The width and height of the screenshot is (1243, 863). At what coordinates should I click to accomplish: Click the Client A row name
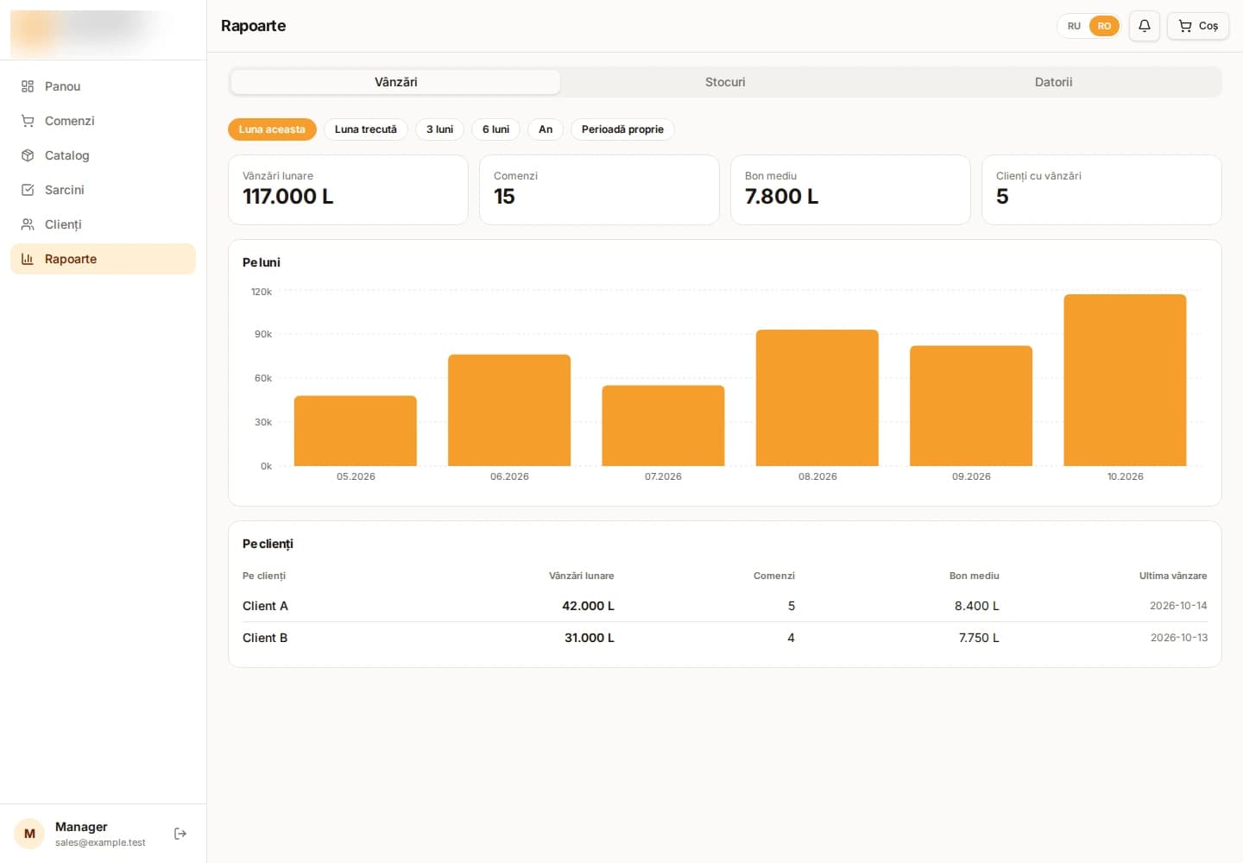(265, 606)
